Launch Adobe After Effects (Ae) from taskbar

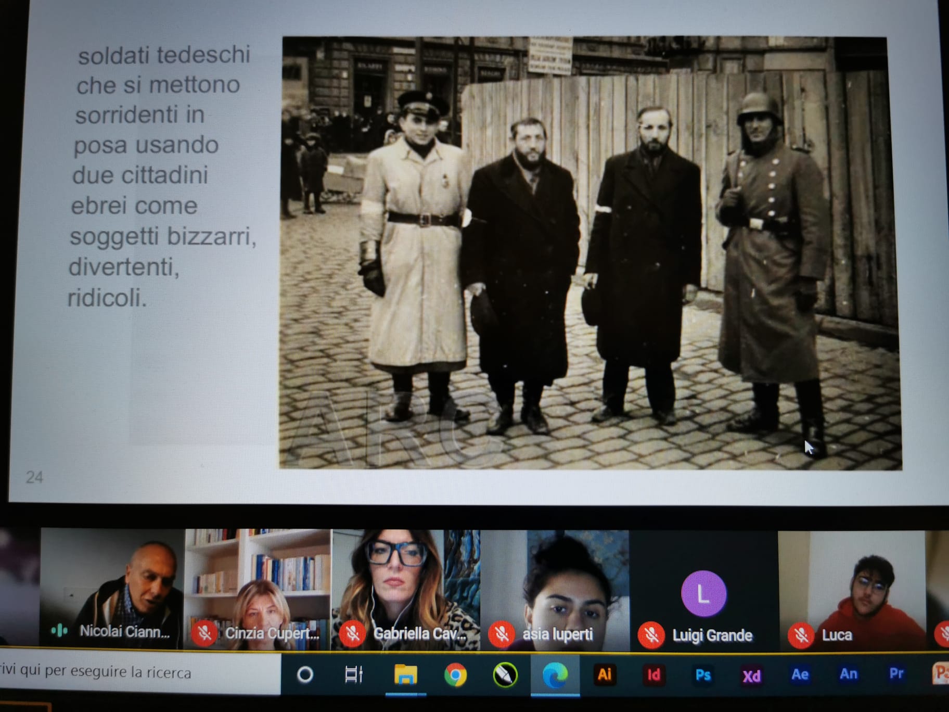pos(800,675)
